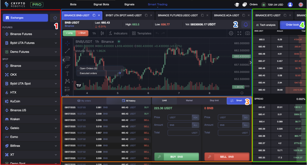This screenshot has height=165, width=307.
Task: Open the favorites star icon
Action: tap(55, 18)
